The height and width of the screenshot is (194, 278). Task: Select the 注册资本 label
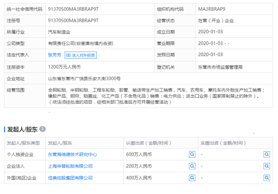[x=16, y=67]
